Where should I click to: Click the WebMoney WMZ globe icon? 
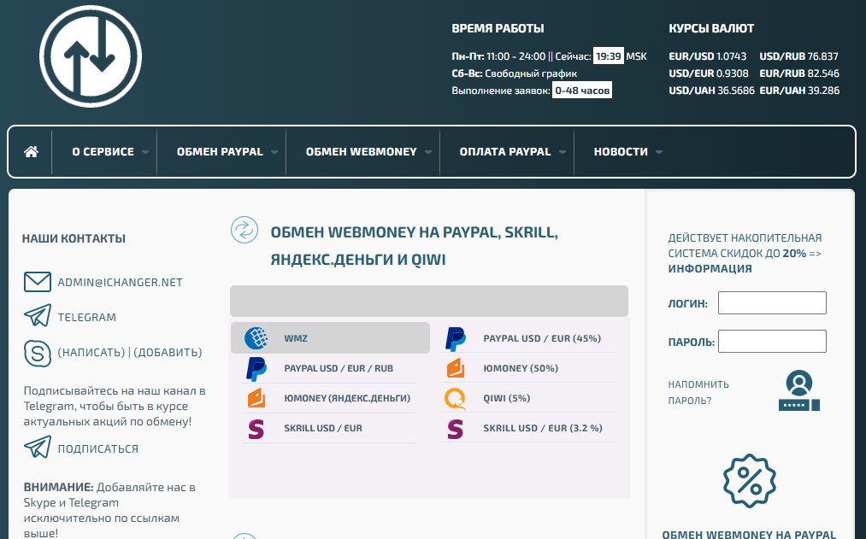256,338
